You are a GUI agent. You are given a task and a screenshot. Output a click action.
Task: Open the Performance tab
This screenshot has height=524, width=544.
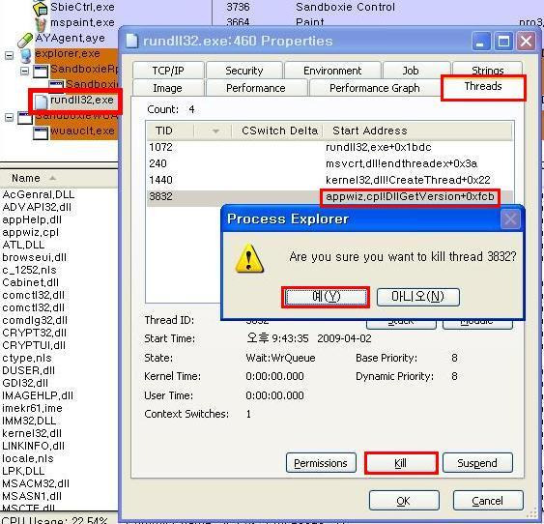coord(256,88)
